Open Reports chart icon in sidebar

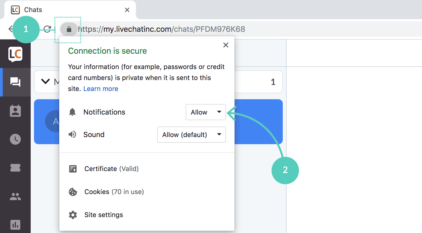tap(15, 225)
